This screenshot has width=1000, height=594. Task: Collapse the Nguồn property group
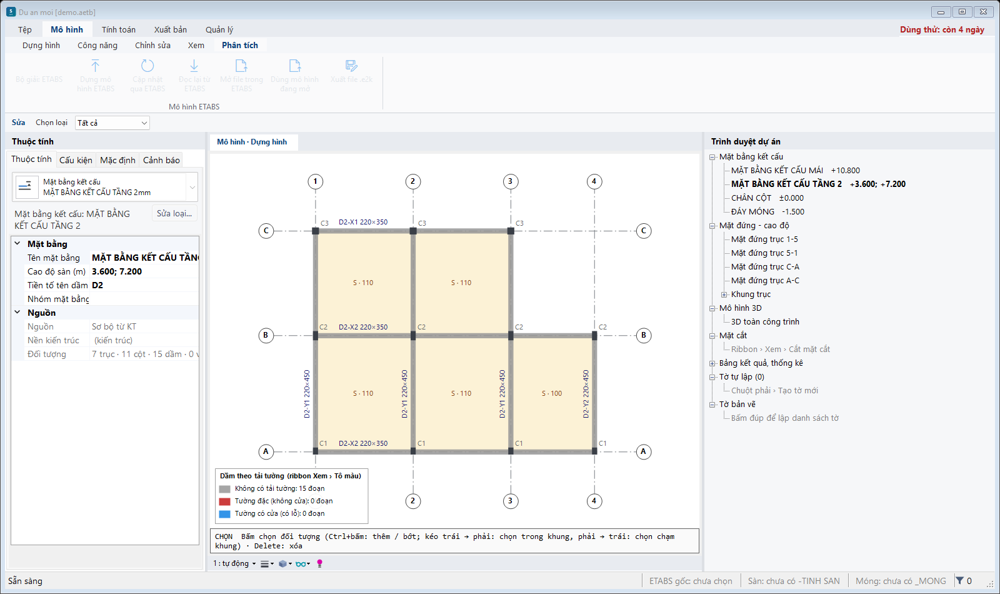(17, 313)
